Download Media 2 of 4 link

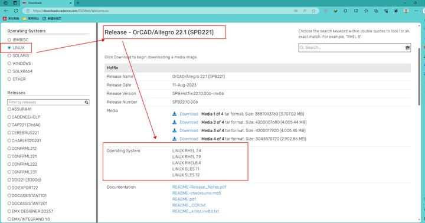tap(189, 123)
